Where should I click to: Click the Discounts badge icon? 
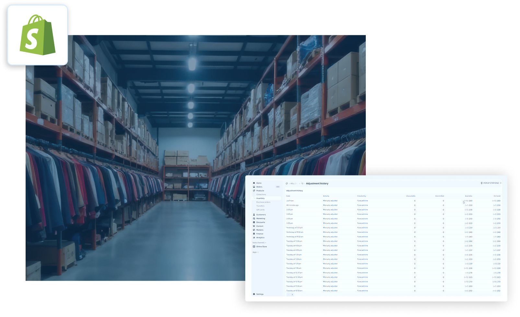tap(254, 222)
